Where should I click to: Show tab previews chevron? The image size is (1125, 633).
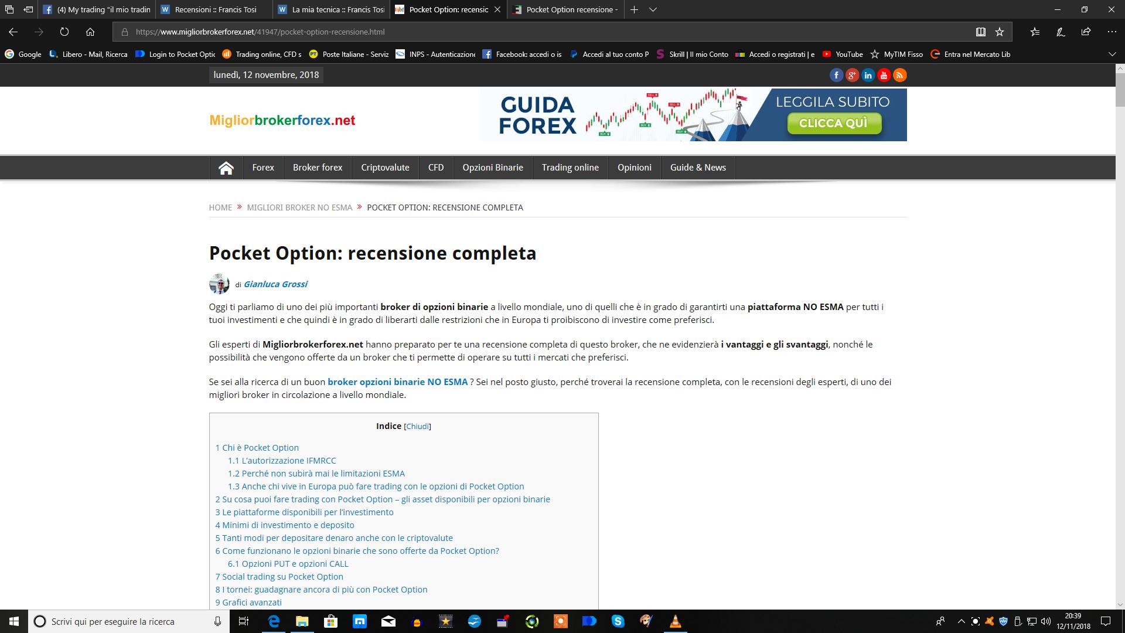(x=653, y=9)
